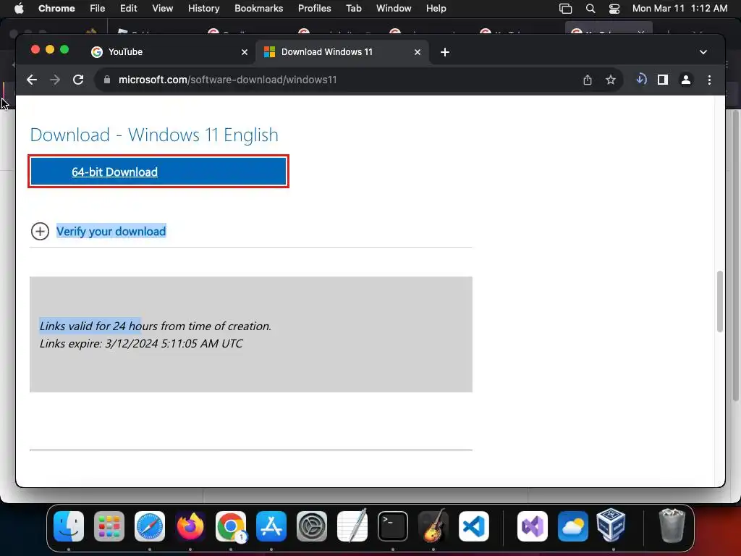Open the tab search chevron dropdown

tap(703, 52)
